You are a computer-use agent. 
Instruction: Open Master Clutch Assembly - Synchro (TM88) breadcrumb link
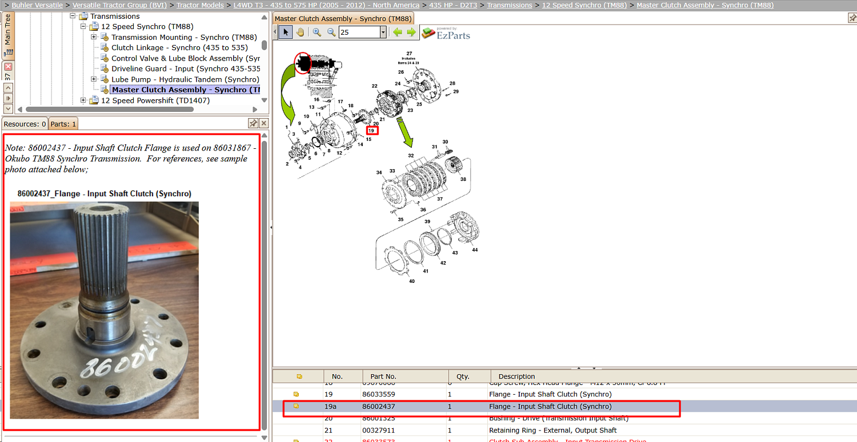pyautogui.click(x=705, y=5)
